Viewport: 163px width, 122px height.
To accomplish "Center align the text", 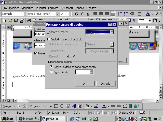I will pyautogui.click(x=101, y=14).
